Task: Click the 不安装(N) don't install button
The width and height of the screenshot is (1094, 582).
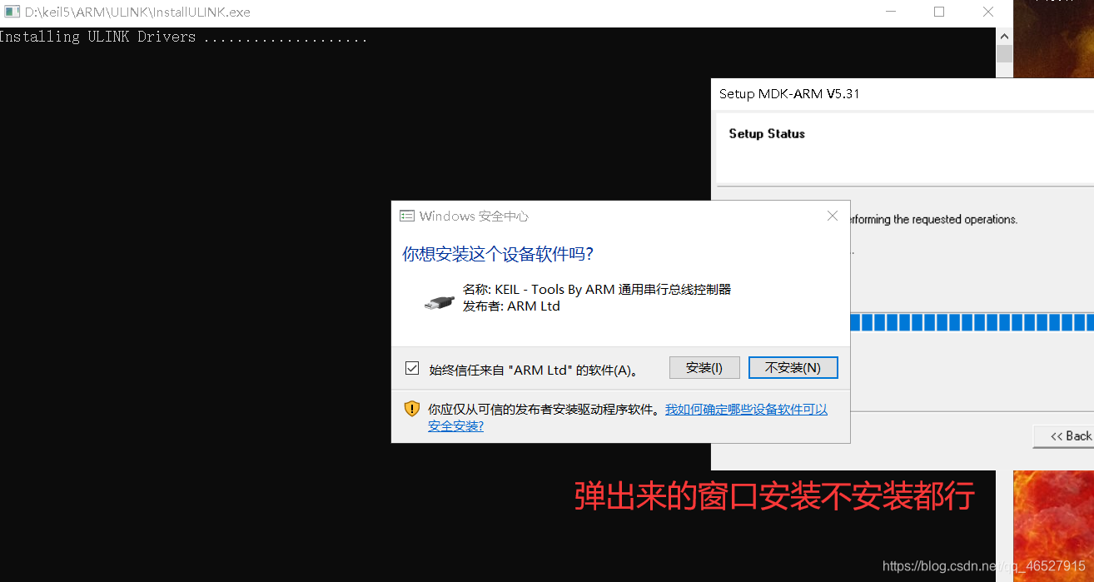Action: (x=793, y=368)
